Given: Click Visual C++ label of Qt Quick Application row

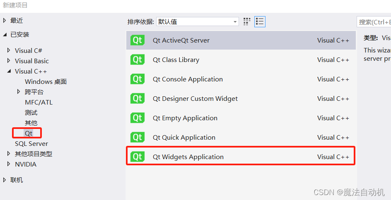Looking at the screenshot, I should 333,137.
